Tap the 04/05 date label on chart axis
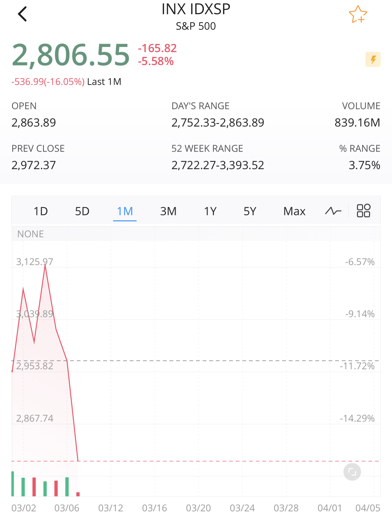 coord(368,508)
